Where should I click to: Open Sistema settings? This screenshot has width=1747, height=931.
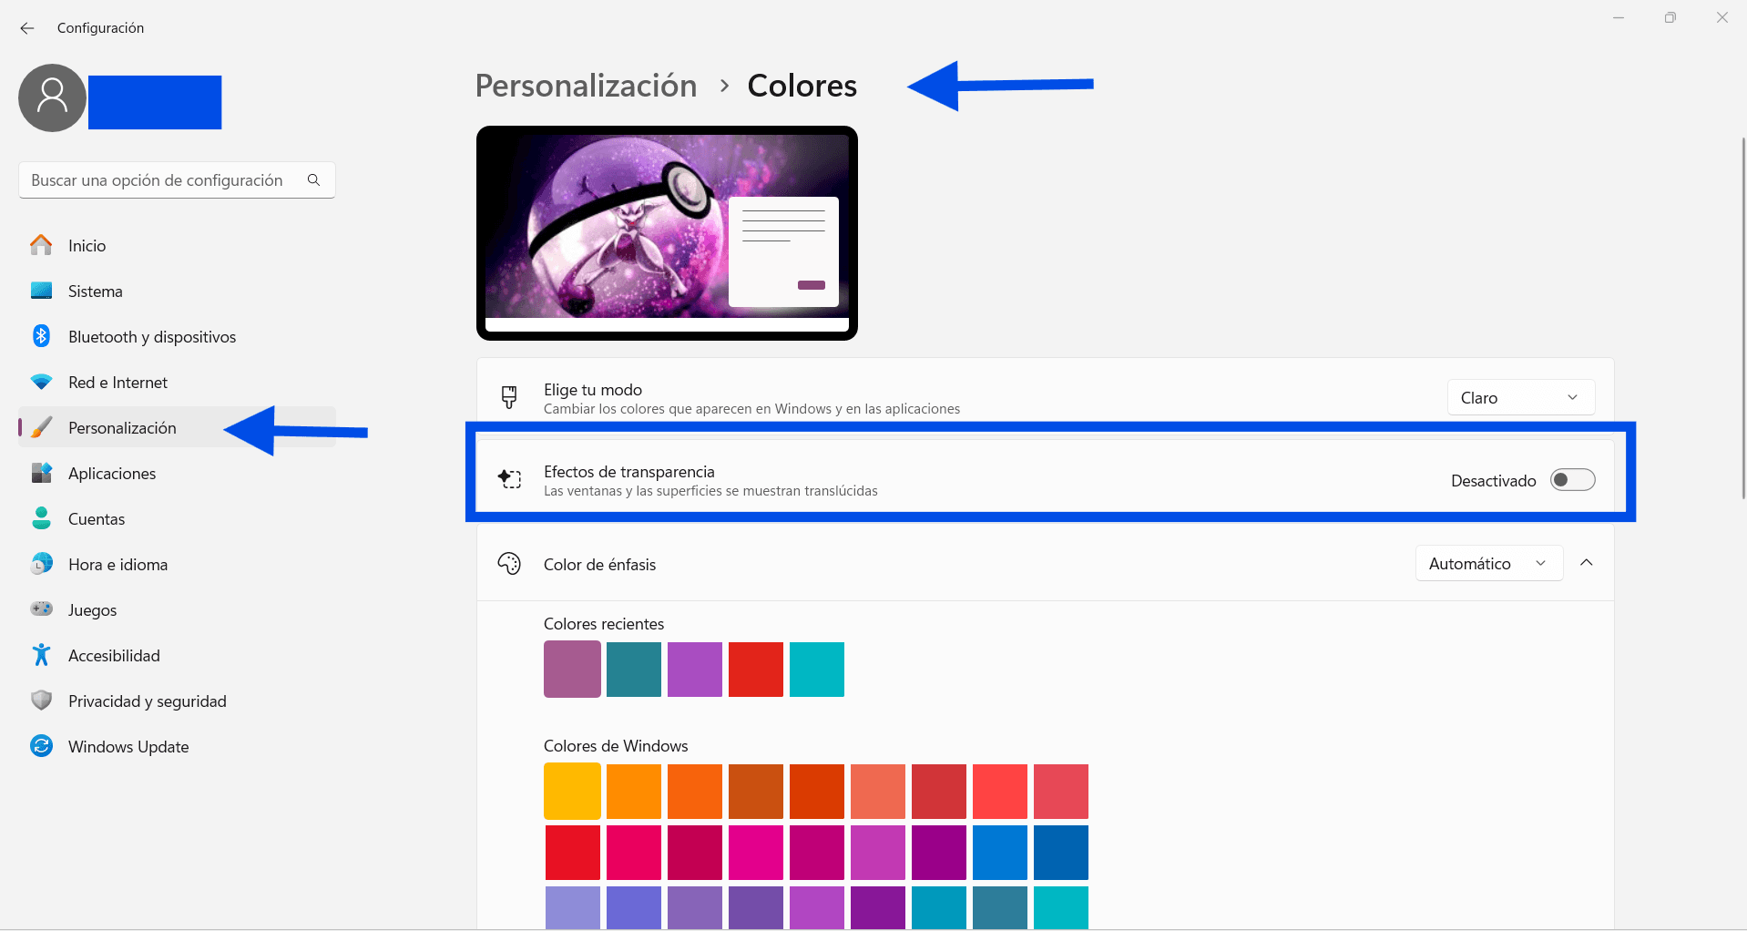coord(177,291)
